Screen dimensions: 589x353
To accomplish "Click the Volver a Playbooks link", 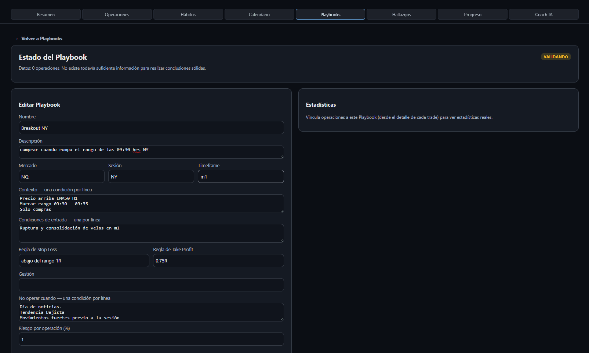I will pyautogui.click(x=39, y=39).
